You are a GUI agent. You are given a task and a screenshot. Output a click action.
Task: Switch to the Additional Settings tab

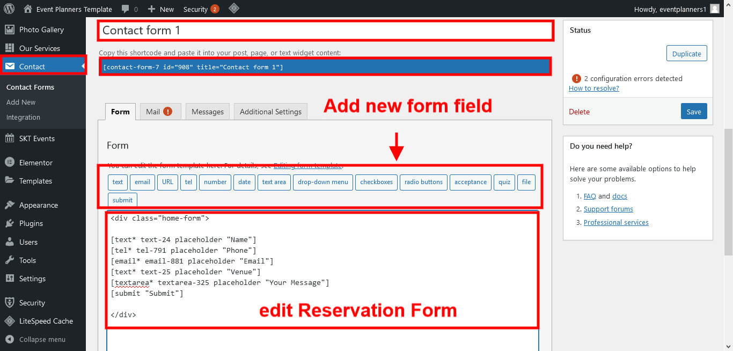[x=270, y=112]
